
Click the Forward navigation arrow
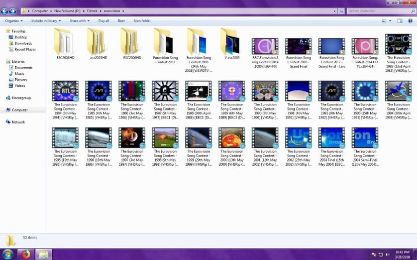click(12, 11)
